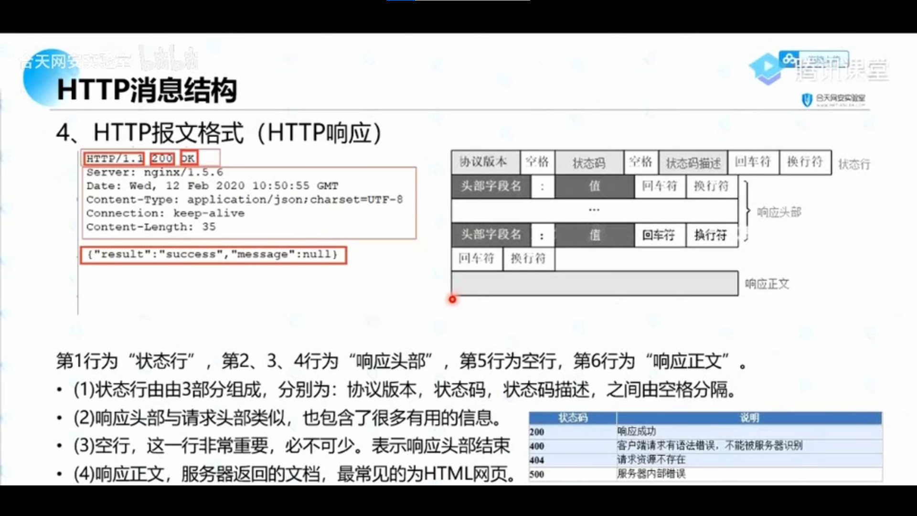Select the 500 status code row

point(537,474)
